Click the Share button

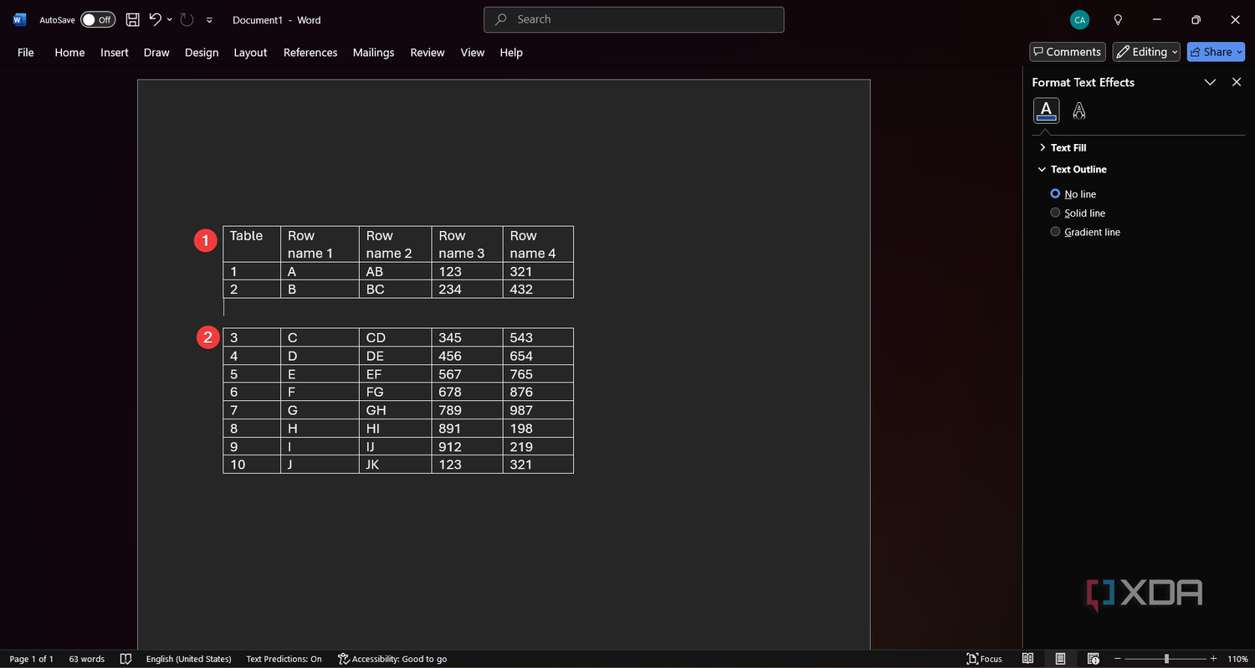pyautogui.click(x=1216, y=52)
